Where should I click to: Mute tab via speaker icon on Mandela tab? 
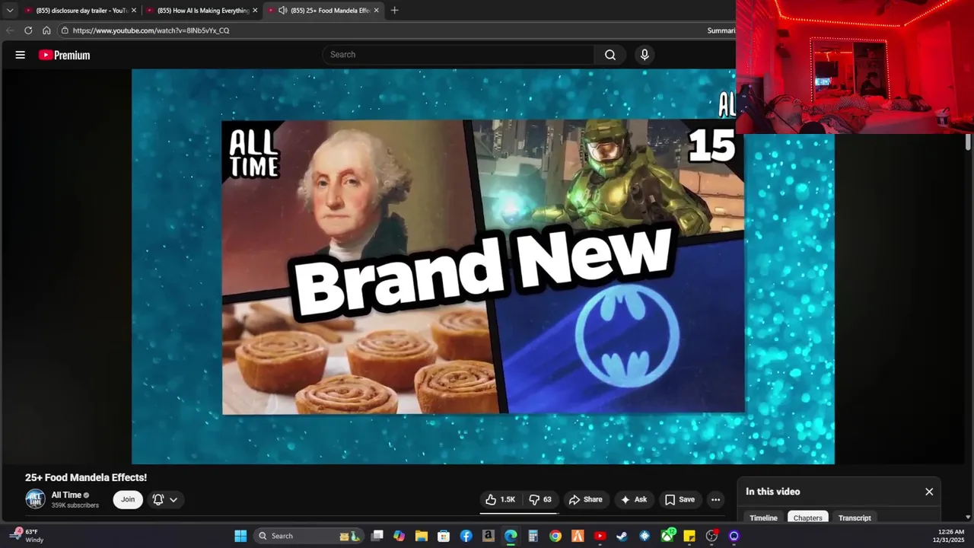282,11
